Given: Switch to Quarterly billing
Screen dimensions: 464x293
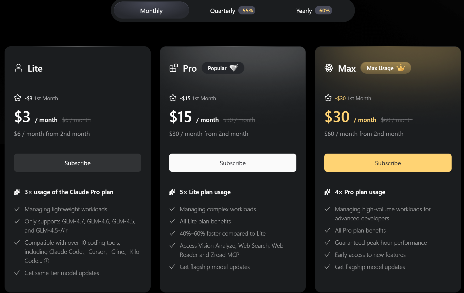Looking at the screenshot, I should pyautogui.click(x=223, y=11).
